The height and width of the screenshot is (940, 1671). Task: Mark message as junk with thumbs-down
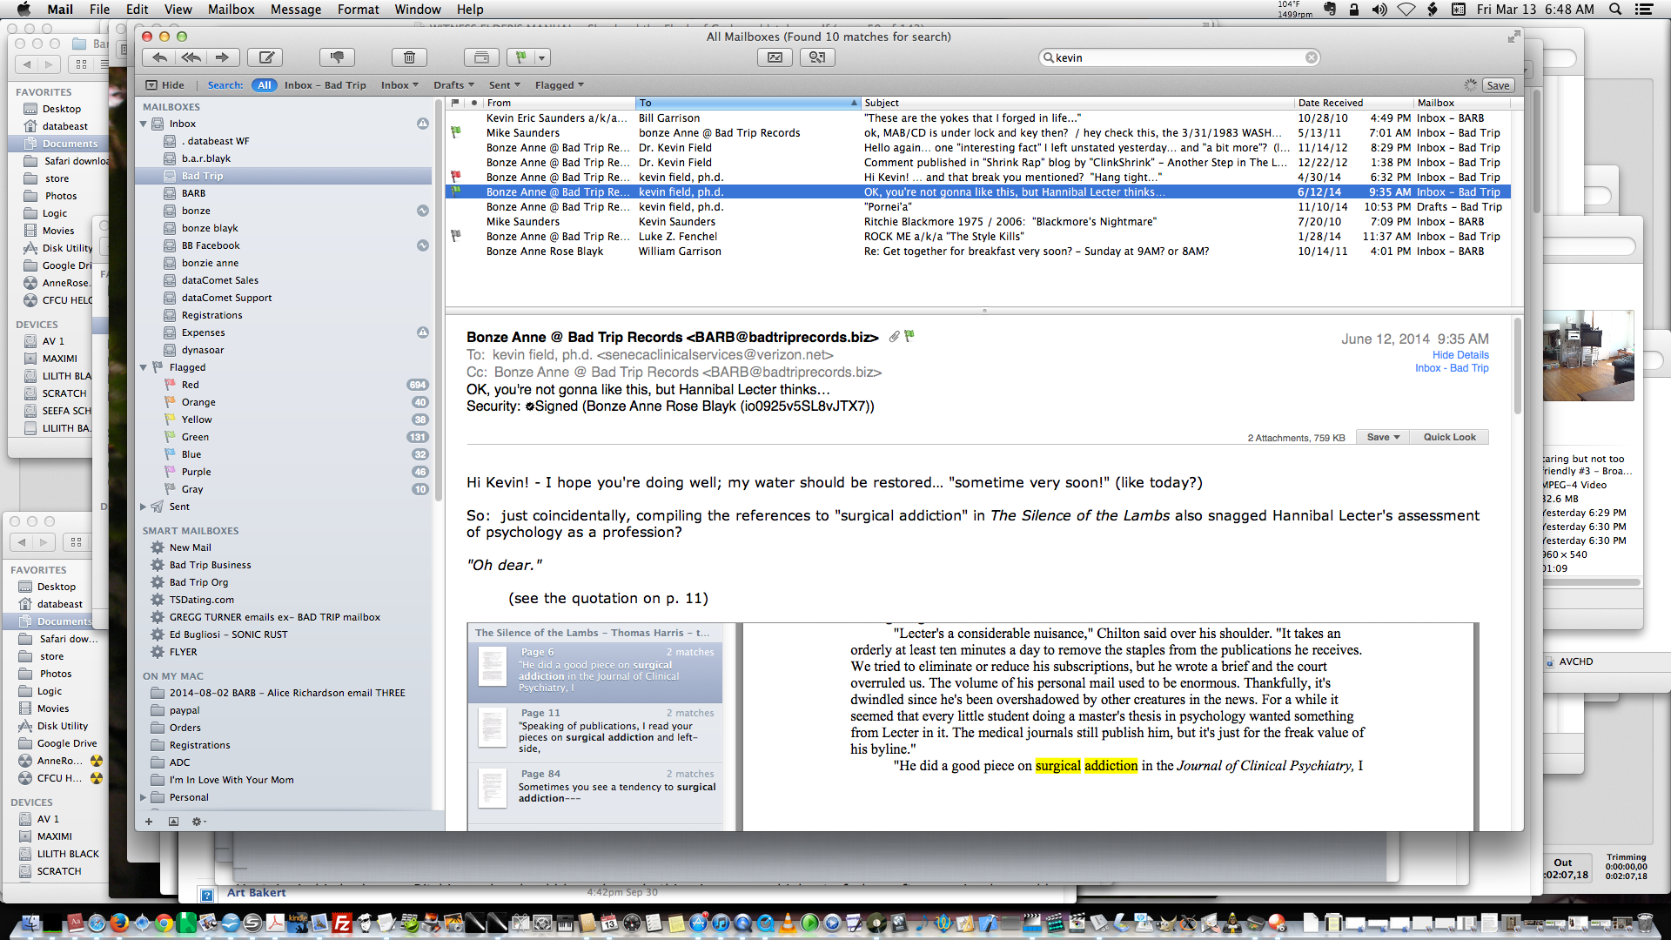337,57
